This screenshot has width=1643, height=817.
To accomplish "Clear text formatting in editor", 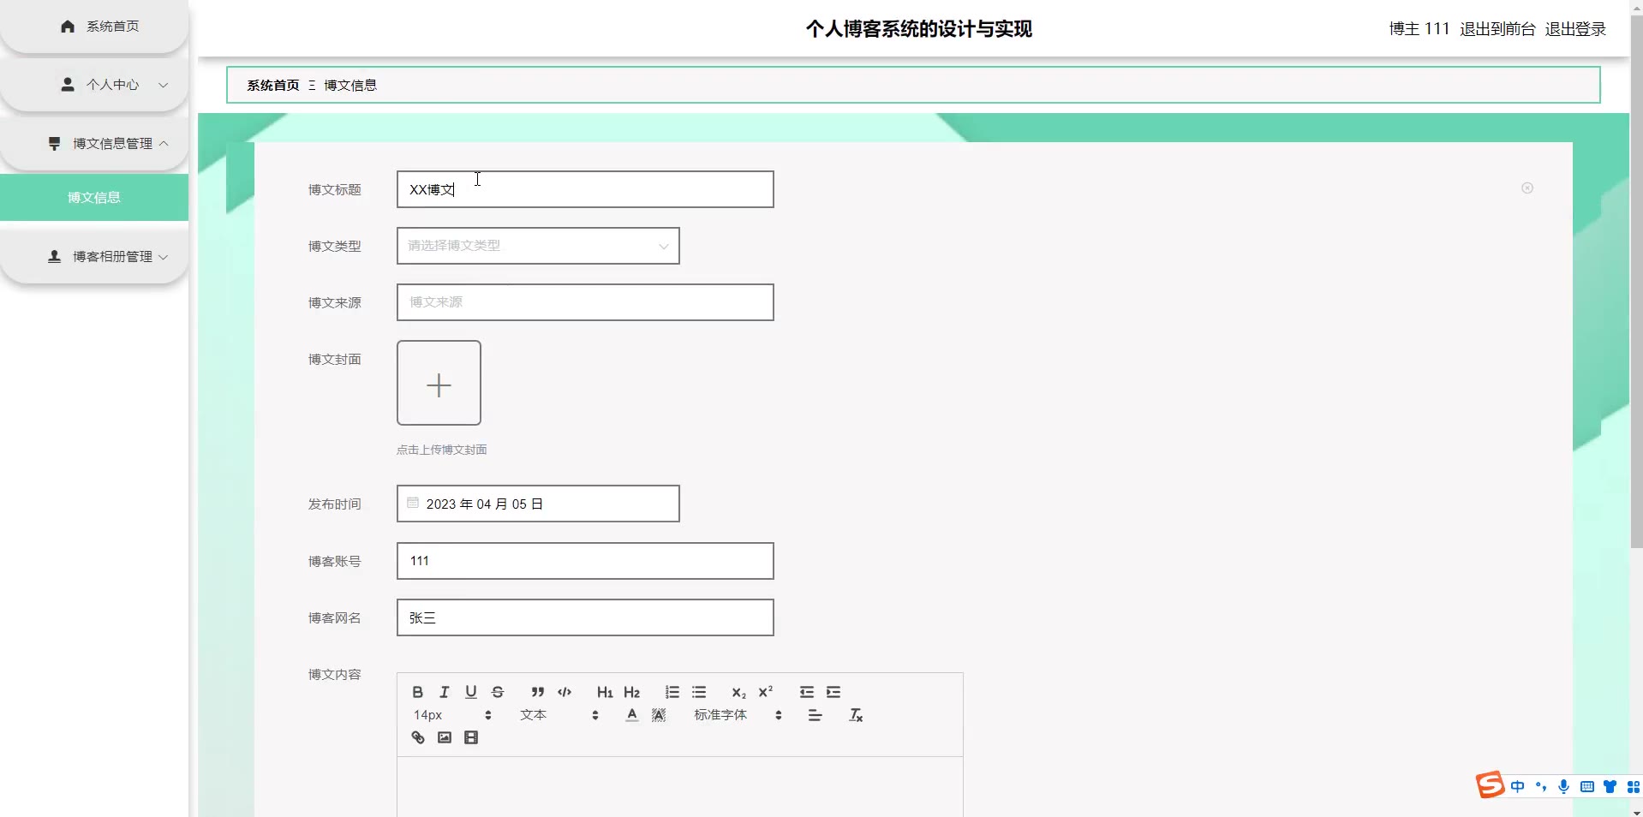I will point(856,715).
